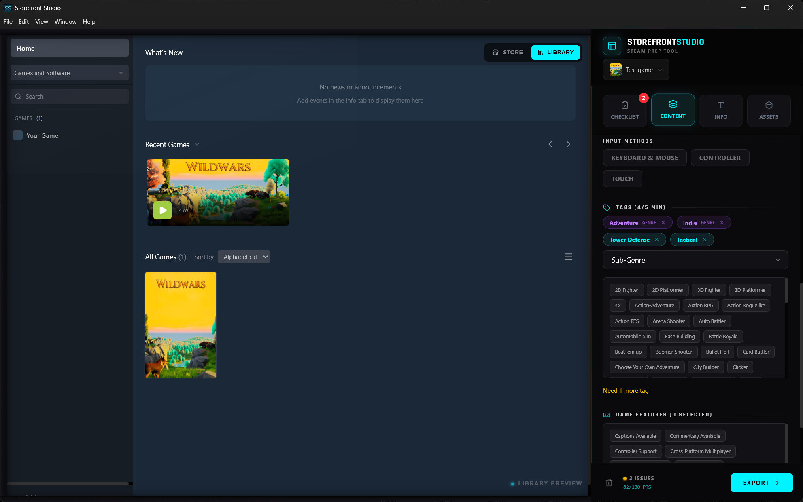The width and height of the screenshot is (803, 502).
Task: Click the Storefront Studio logo icon
Action: pyautogui.click(x=612, y=46)
